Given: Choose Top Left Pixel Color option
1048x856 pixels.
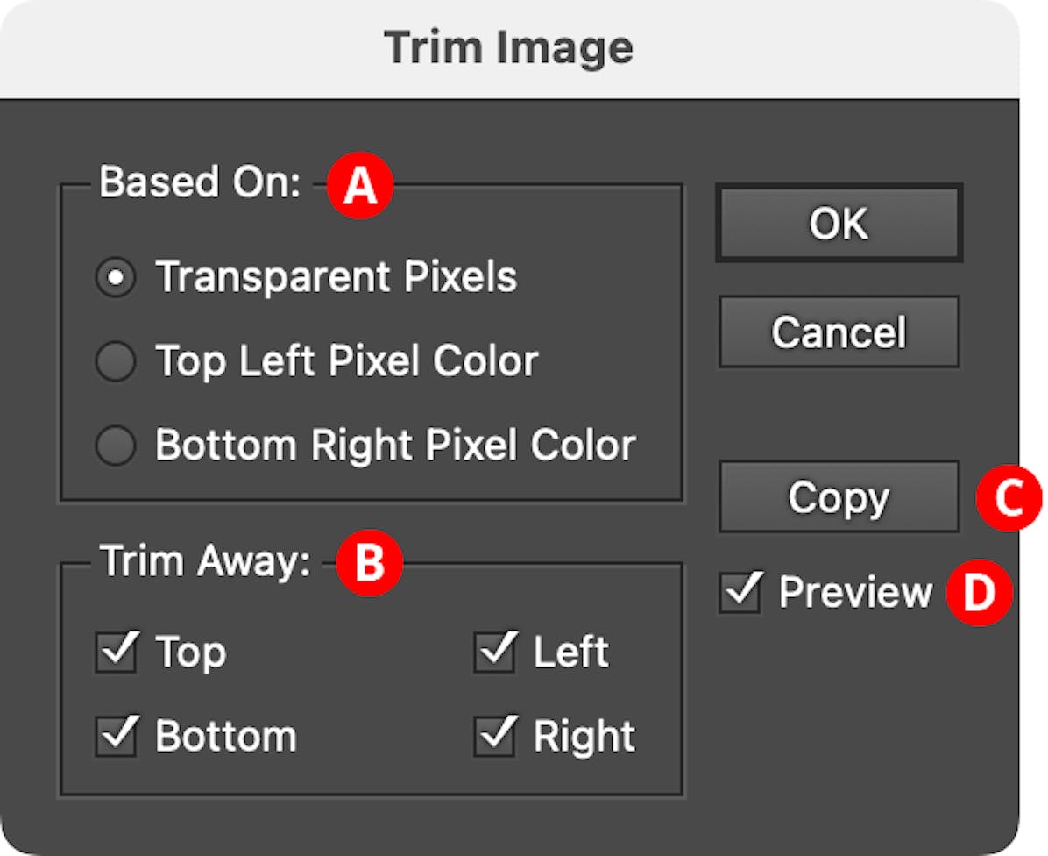Looking at the screenshot, I should [x=116, y=361].
